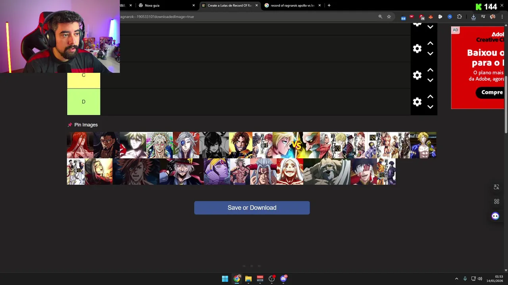This screenshot has height=285, width=508.
Task: Open the Voice app in the taskbar
Action: coord(260,279)
